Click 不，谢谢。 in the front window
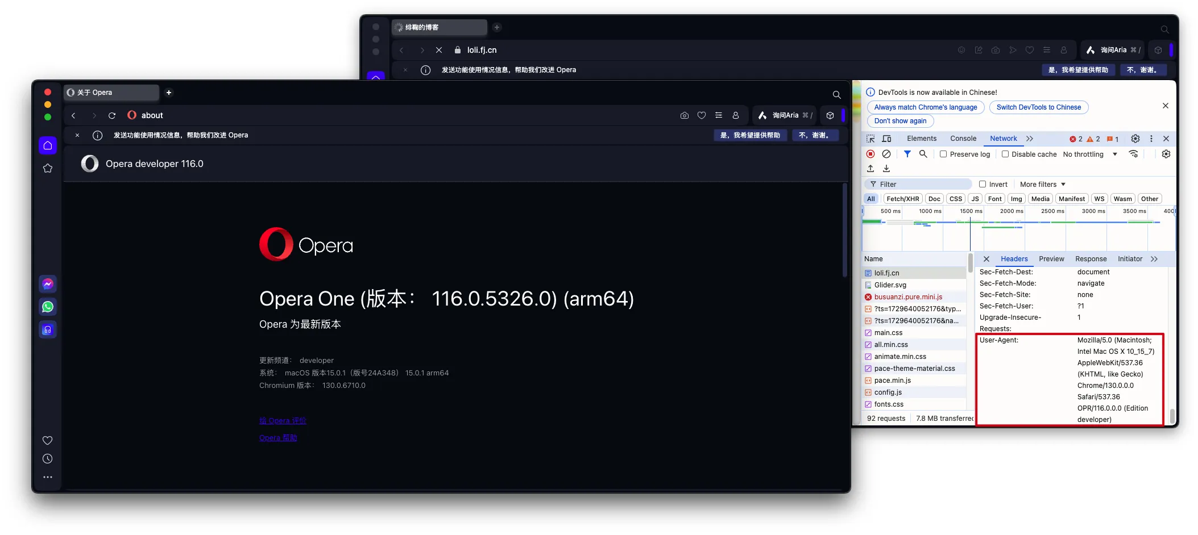This screenshot has height=535, width=1198. pyautogui.click(x=814, y=135)
